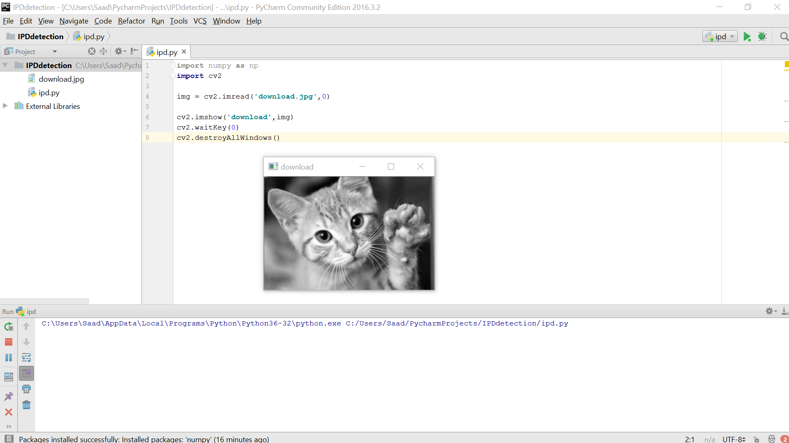Switch to the ipd.py editor tab
This screenshot has height=443, width=789.
click(167, 52)
